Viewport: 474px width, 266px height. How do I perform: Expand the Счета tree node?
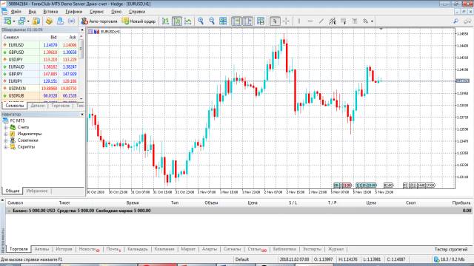click(x=5, y=127)
